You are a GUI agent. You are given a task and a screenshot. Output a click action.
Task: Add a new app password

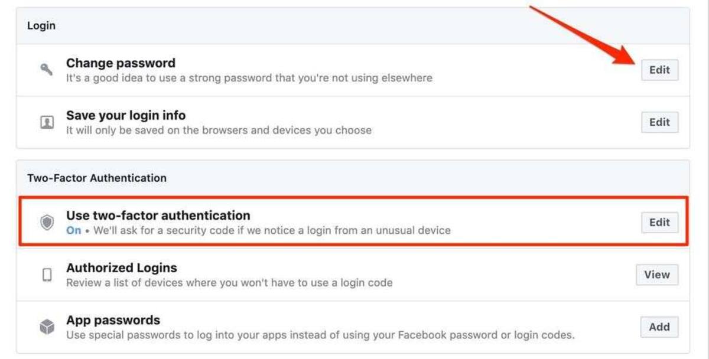tap(659, 327)
